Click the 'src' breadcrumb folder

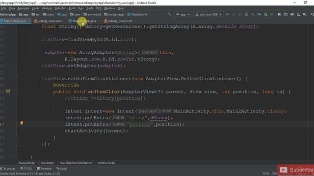point(36,14)
